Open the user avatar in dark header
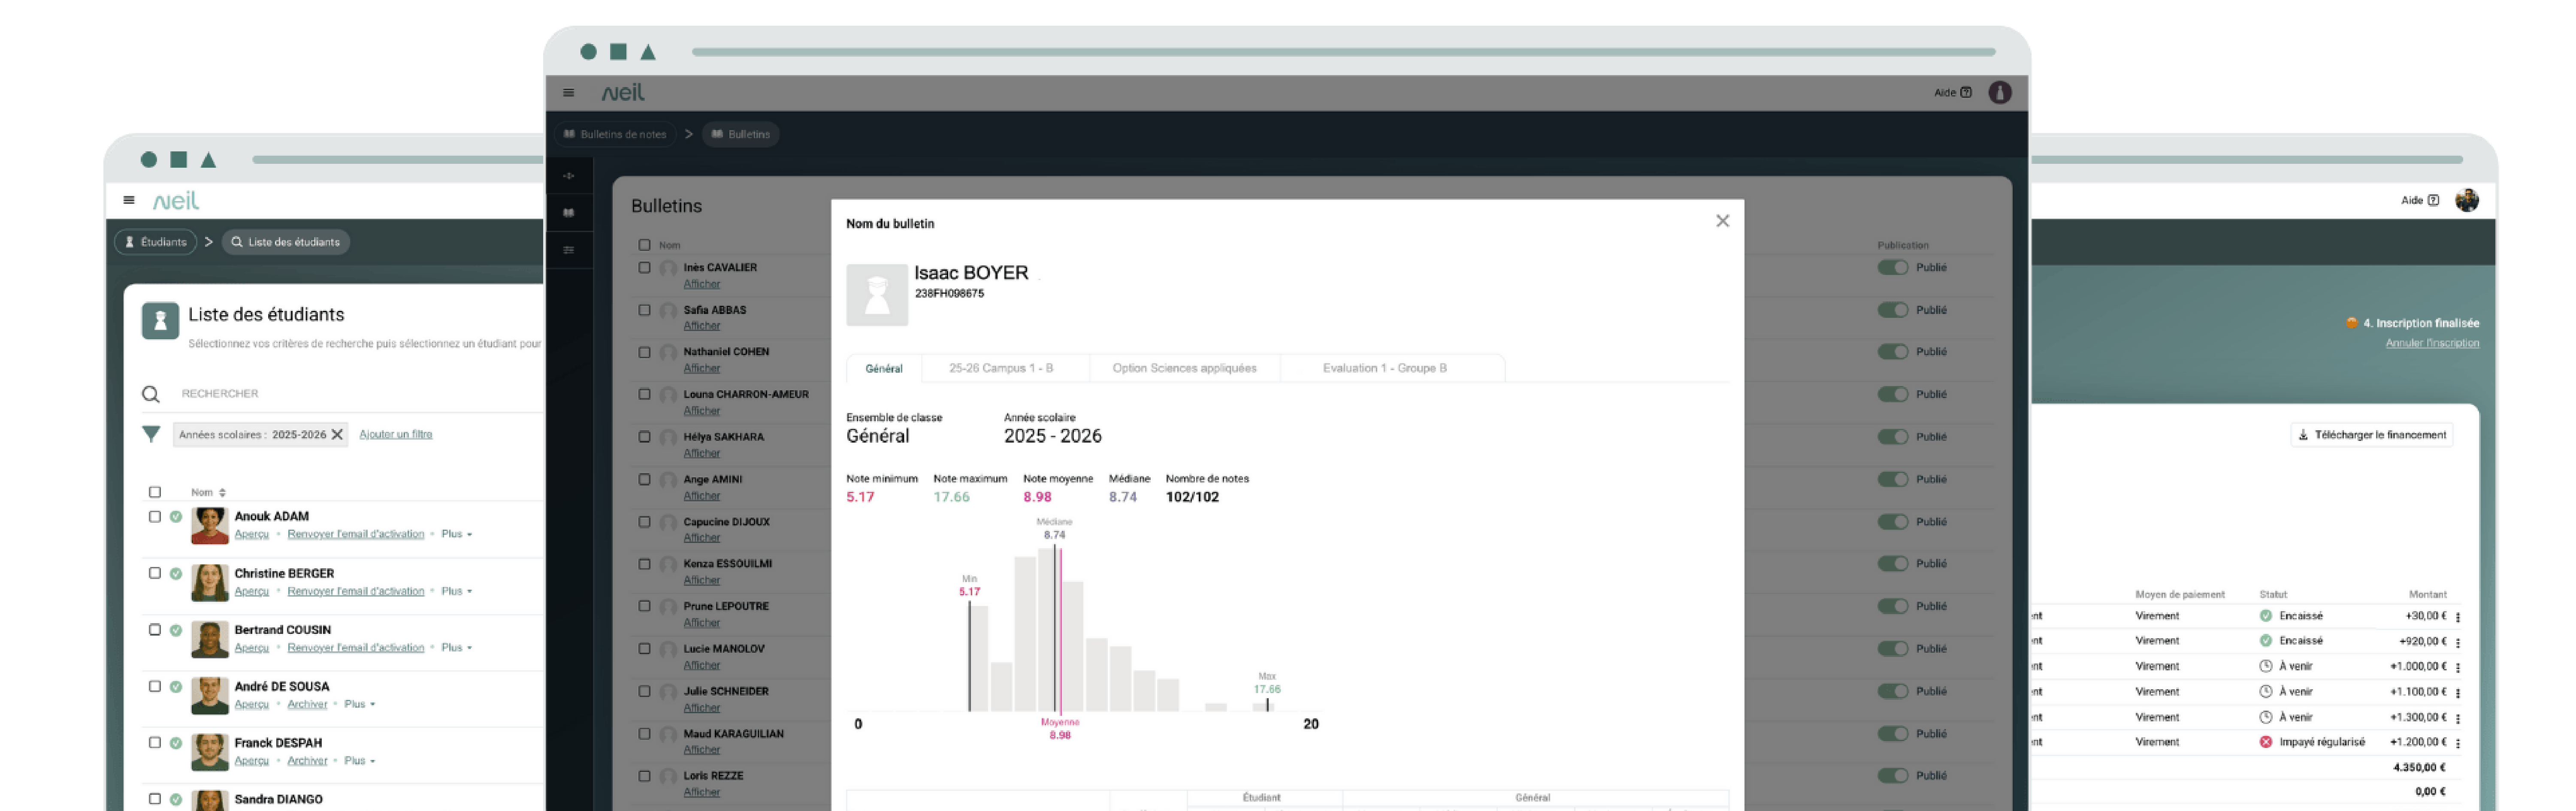This screenshot has width=2576, height=811. (x=1999, y=93)
